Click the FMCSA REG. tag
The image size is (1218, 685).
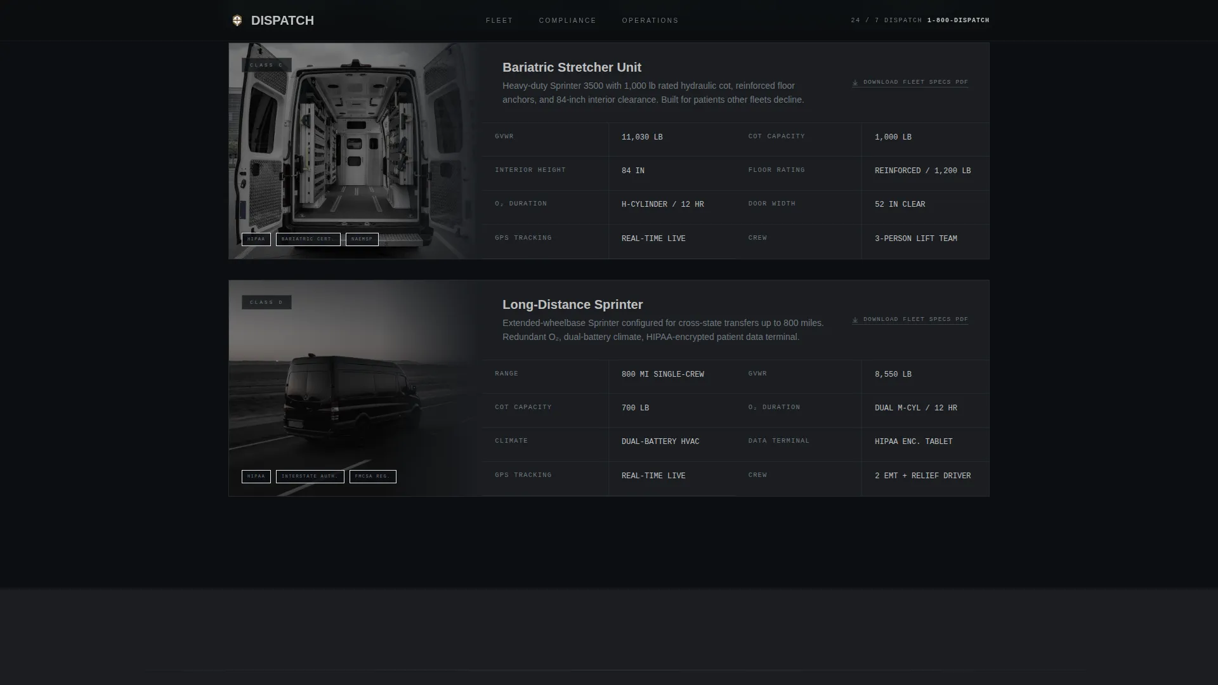tap(373, 476)
